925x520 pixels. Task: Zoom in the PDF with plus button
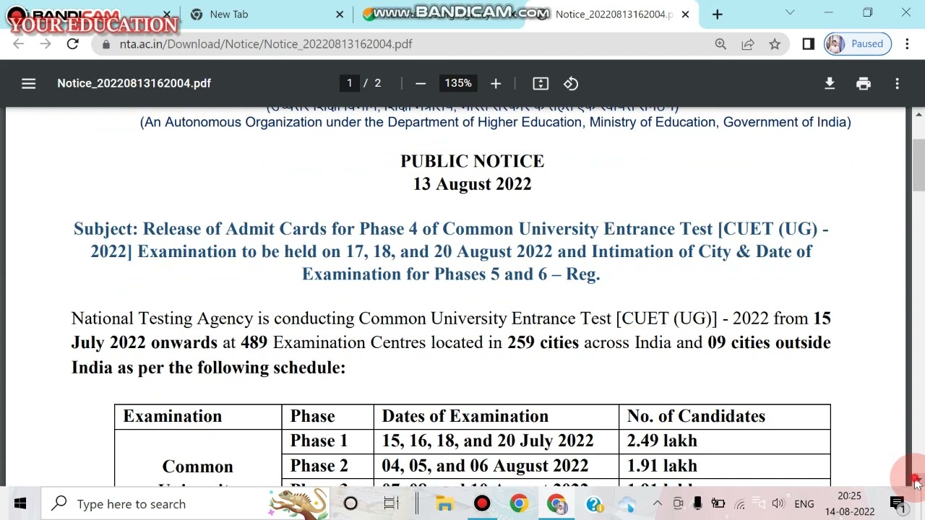tap(496, 84)
